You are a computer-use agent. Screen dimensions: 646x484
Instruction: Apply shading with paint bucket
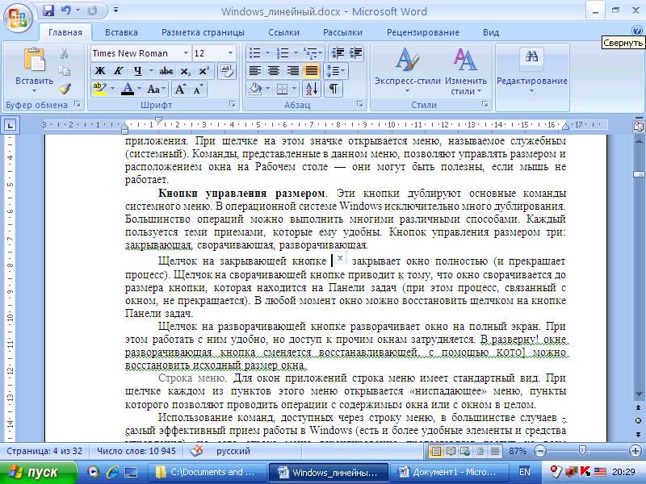pos(255,89)
